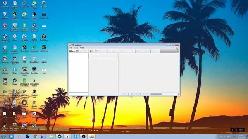Toggle the Image checkbox in the bottom bar
This screenshot has width=248, height=139.
128,94
